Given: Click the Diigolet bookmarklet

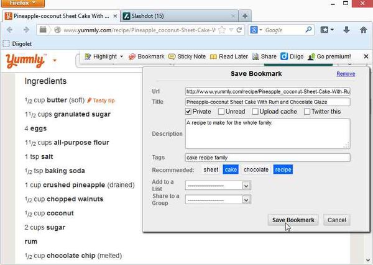Looking at the screenshot, I should point(17,44).
